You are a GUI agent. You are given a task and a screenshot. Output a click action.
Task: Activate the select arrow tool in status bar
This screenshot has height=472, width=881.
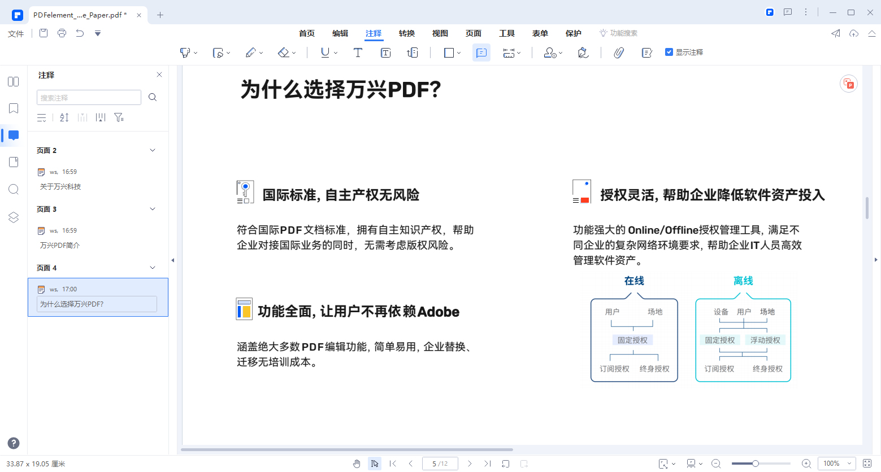pyautogui.click(x=375, y=464)
